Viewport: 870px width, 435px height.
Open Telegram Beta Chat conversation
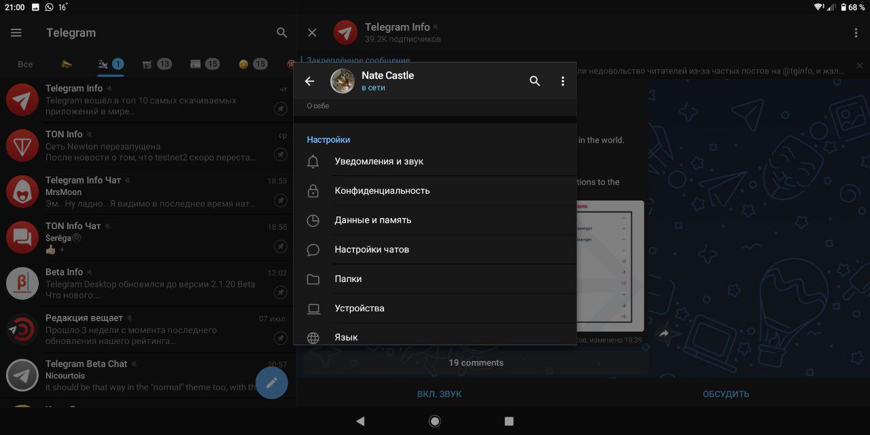(x=147, y=375)
